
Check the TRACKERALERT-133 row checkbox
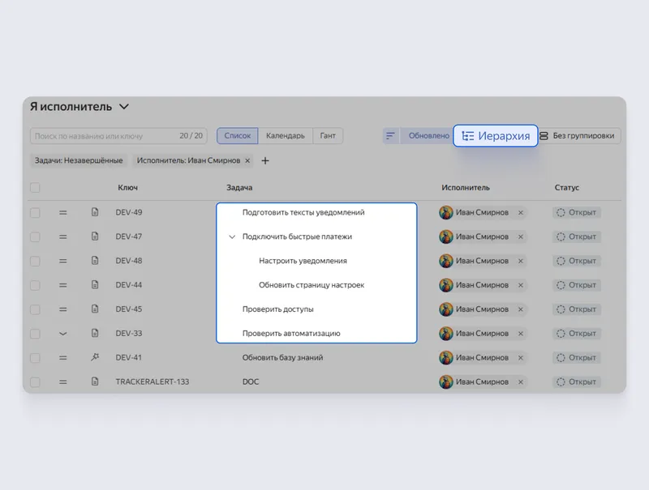tap(35, 382)
